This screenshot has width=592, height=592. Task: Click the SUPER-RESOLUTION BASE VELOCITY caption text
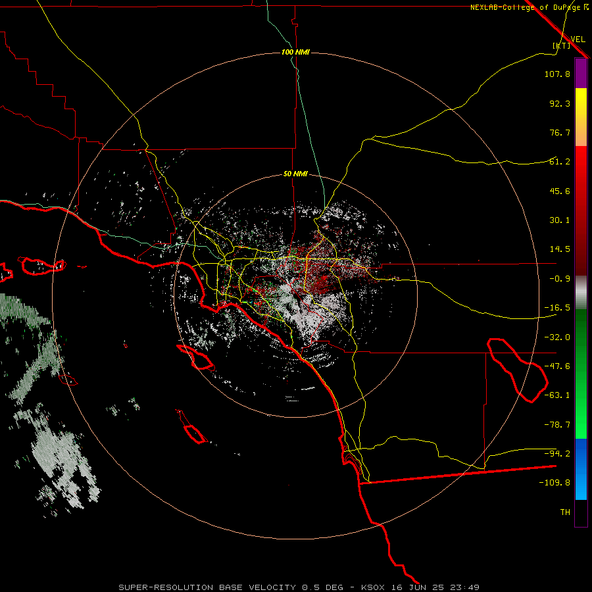(x=209, y=587)
